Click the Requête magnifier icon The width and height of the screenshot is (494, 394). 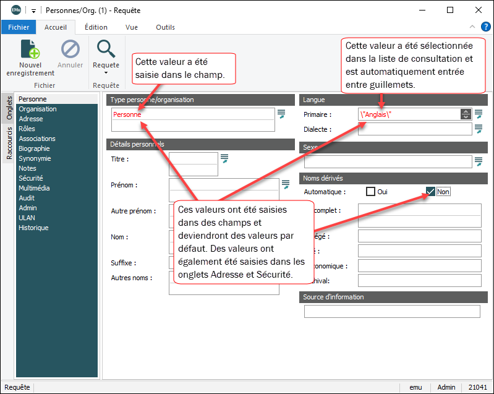[106, 49]
